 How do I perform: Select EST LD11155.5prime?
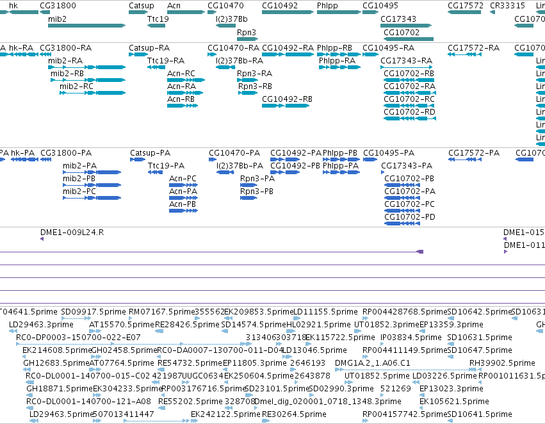tap(325, 312)
